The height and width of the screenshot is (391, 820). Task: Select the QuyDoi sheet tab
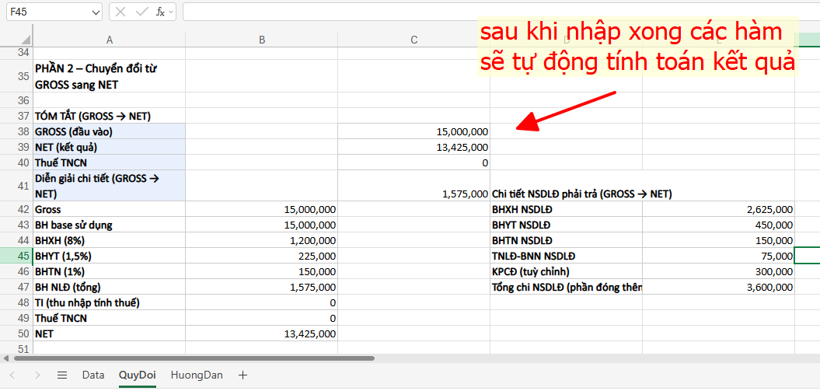(137, 375)
